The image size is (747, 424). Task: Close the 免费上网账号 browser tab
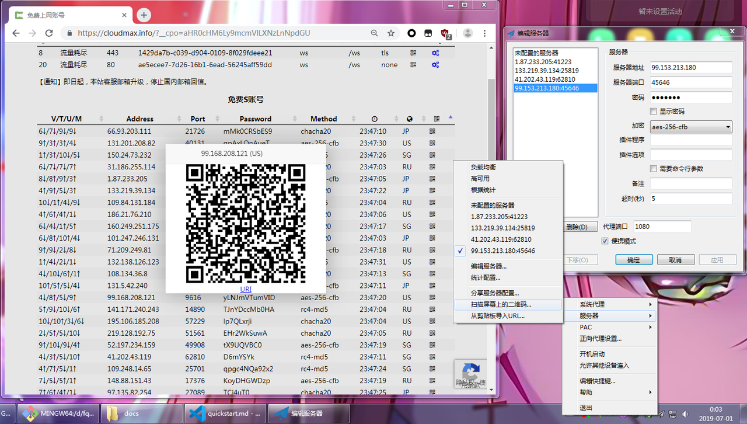tap(125, 15)
